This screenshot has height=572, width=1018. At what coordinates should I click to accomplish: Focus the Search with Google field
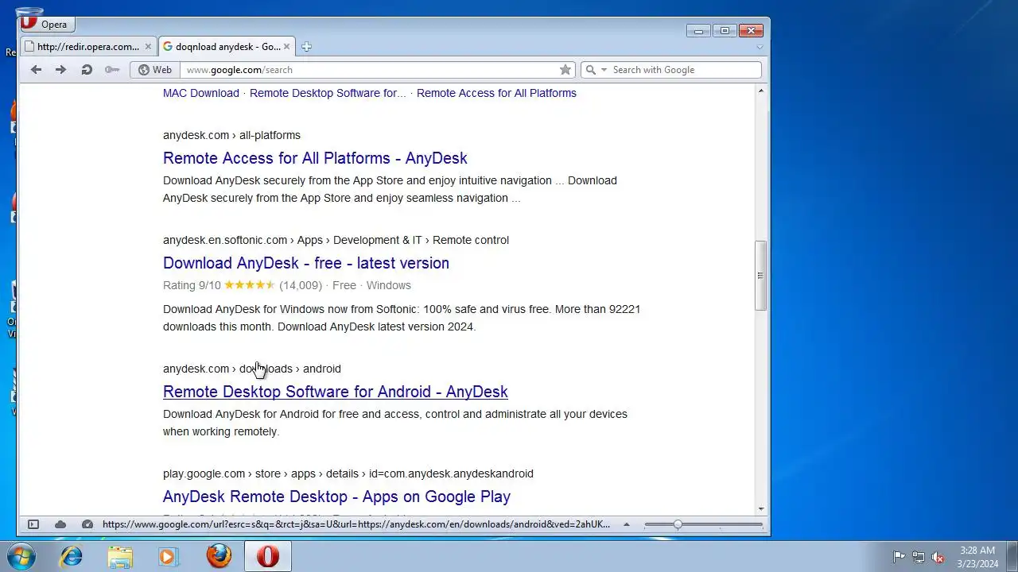[684, 70]
